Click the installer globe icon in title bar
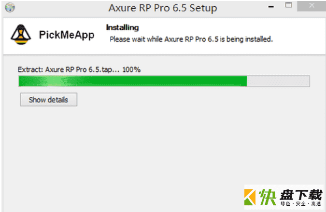 pos(10,8)
